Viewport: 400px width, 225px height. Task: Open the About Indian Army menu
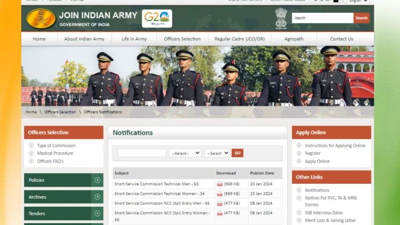(x=84, y=39)
